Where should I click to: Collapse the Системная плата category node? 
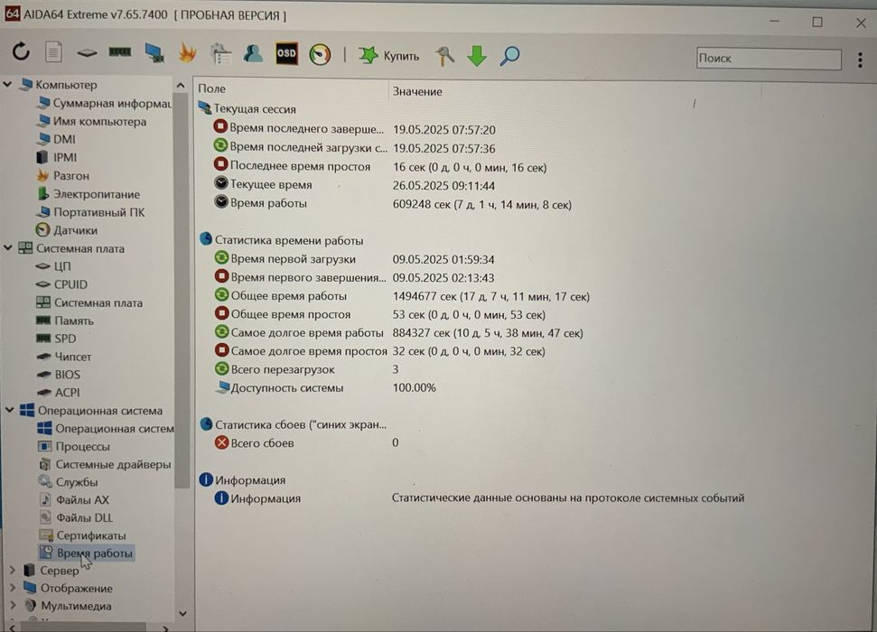tap(8, 247)
